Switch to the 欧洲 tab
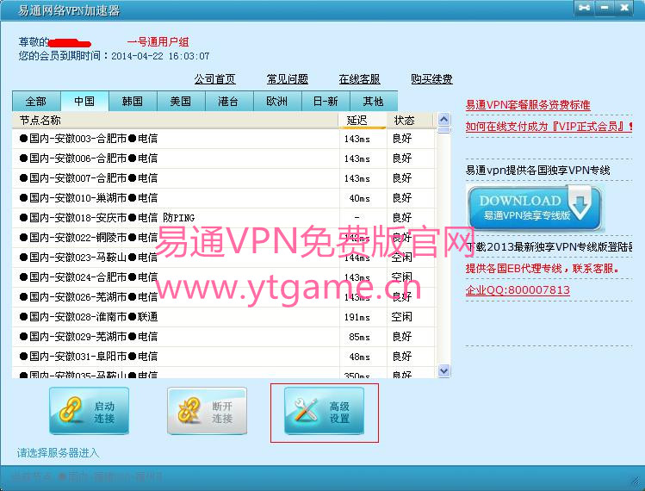 [x=276, y=102]
